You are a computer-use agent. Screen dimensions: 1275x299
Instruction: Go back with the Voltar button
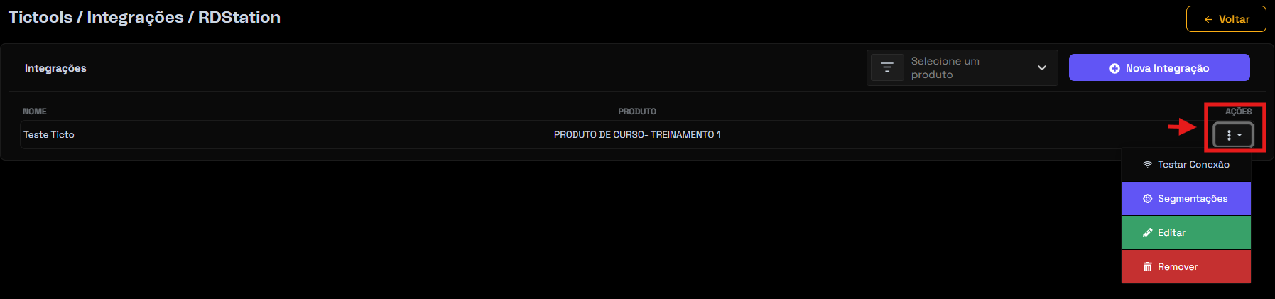1226,19
